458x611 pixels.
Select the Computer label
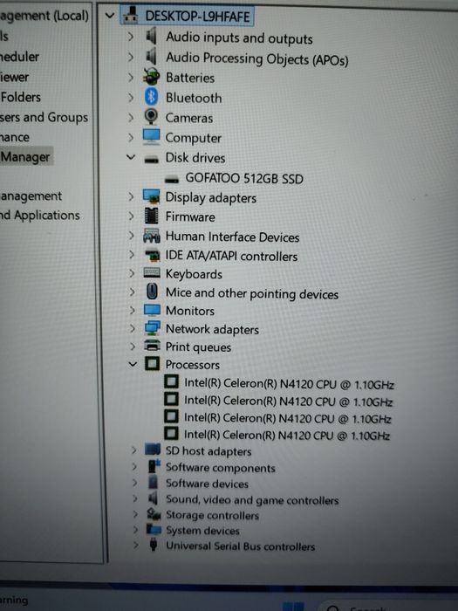pos(193,138)
